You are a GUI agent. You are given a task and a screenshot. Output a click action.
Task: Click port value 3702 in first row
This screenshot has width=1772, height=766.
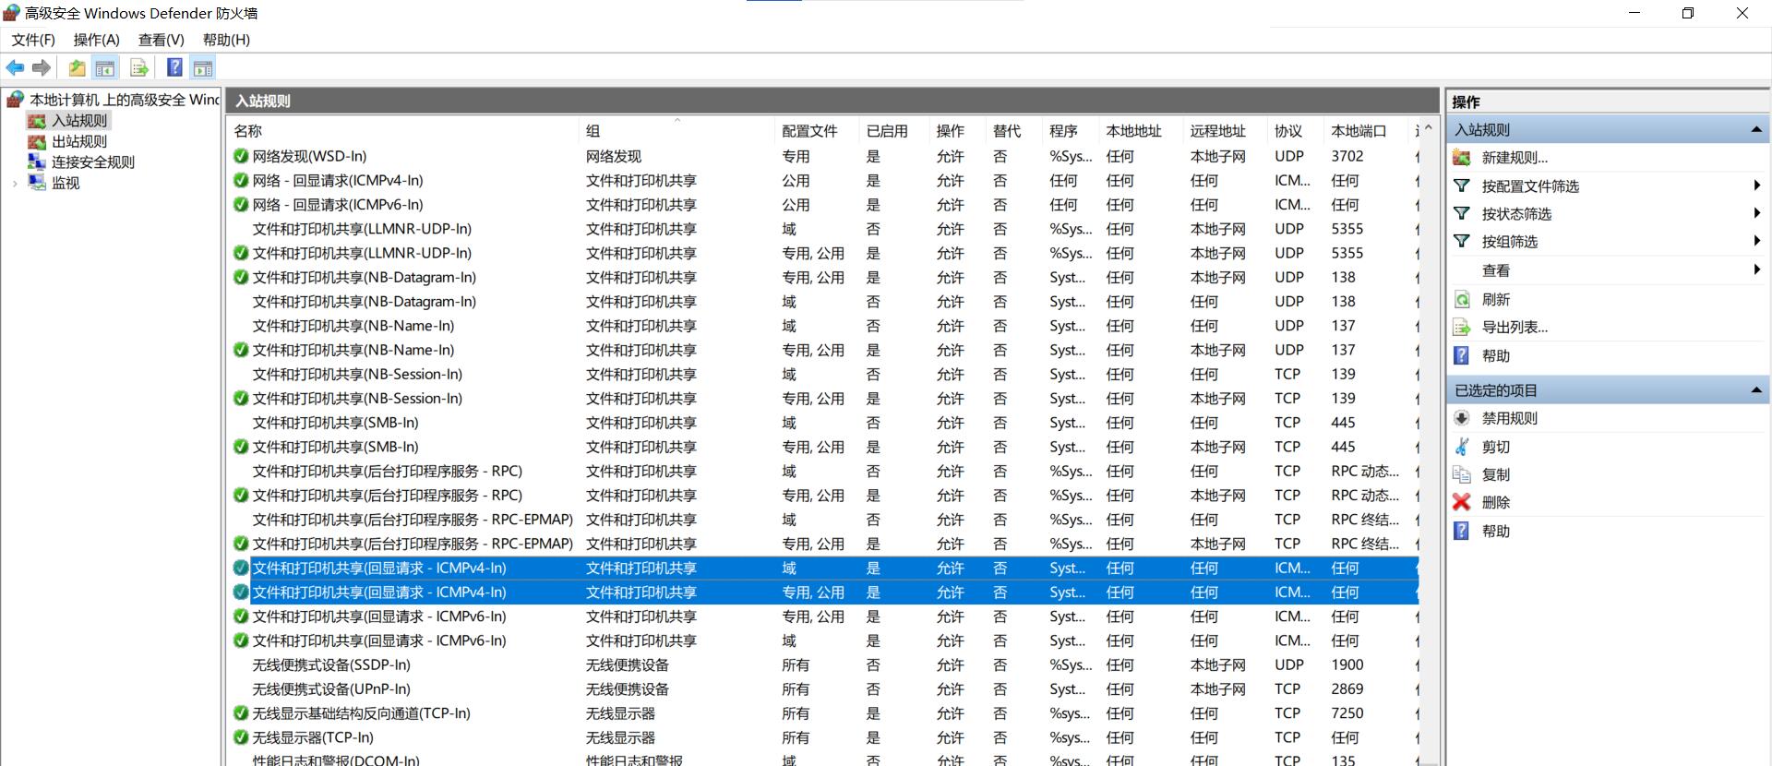[x=1347, y=156]
